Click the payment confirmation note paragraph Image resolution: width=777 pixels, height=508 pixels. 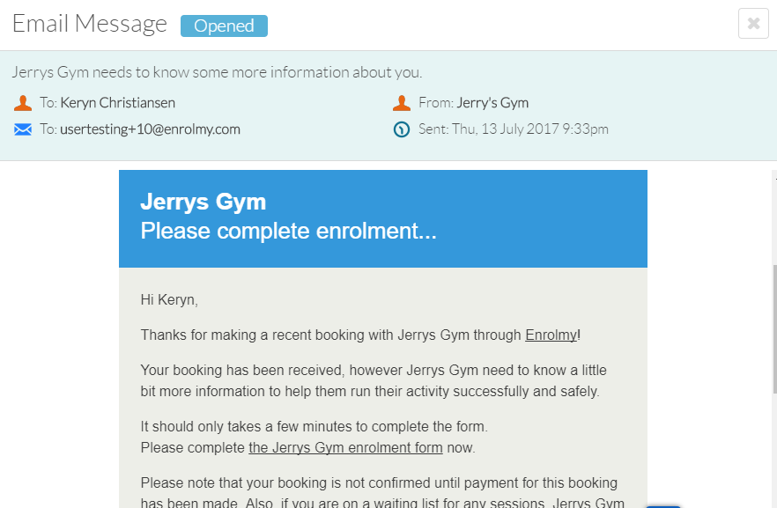pyautogui.click(x=382, y=494)
